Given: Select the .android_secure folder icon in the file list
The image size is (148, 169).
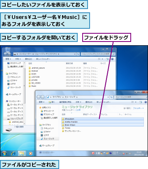Looking at the screenshot, I should pos(30,68).
